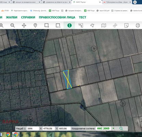Click the ТЕСТ menu link
Image resolution: width=142 pixels, height=137 pixels.
[83, 17]
